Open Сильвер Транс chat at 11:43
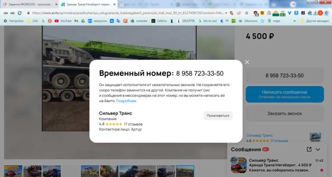332x177 pixels. coord(277,165)
